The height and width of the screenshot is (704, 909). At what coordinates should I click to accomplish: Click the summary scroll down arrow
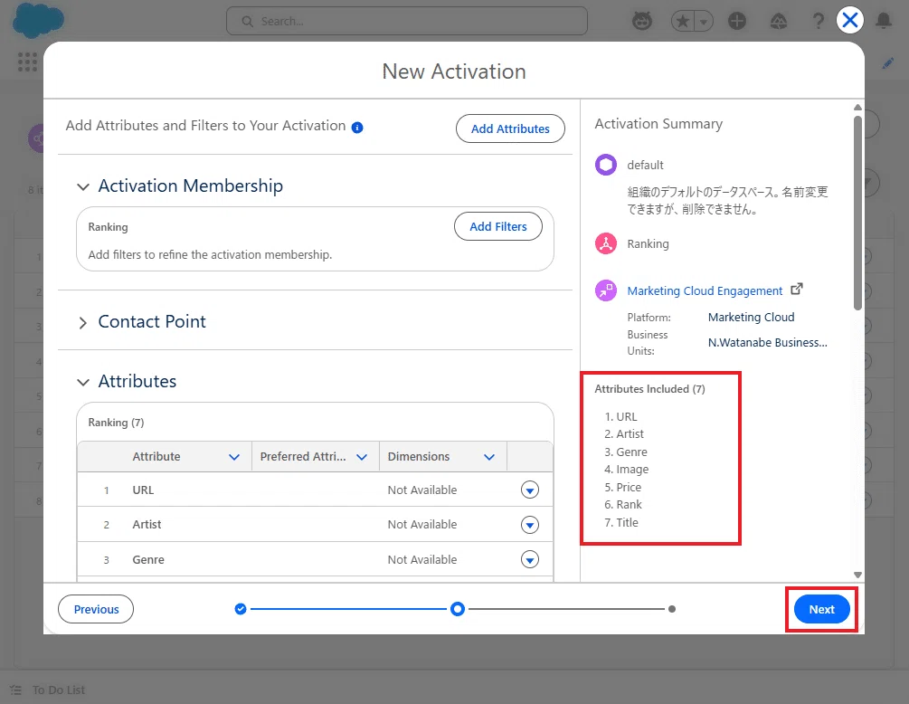(x=858, y=575)
